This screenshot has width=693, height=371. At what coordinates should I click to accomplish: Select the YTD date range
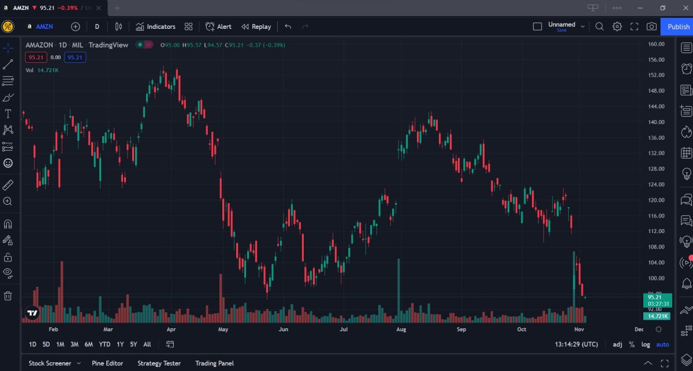point(105,344)
